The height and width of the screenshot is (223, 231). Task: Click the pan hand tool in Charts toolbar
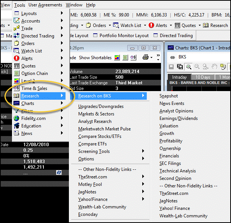click(215, 67)
